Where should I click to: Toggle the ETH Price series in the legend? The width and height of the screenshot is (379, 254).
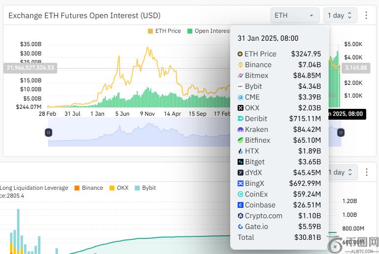164,31
